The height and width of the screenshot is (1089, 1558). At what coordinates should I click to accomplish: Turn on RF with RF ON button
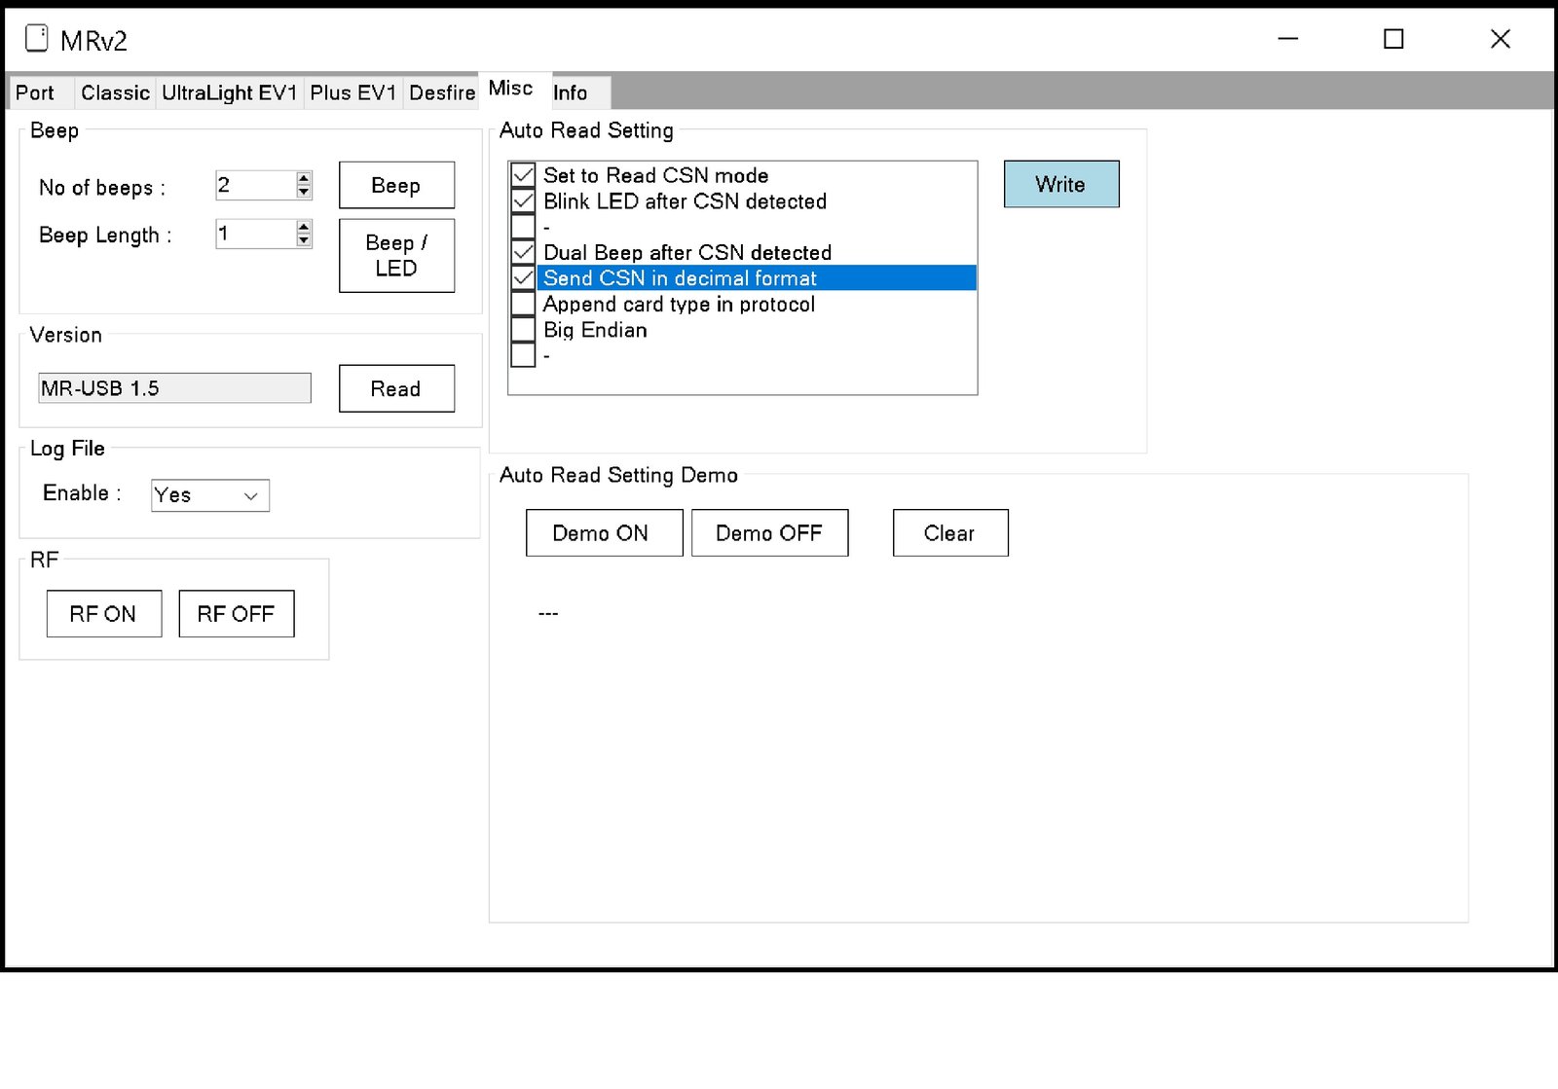(x=104, y=614)
